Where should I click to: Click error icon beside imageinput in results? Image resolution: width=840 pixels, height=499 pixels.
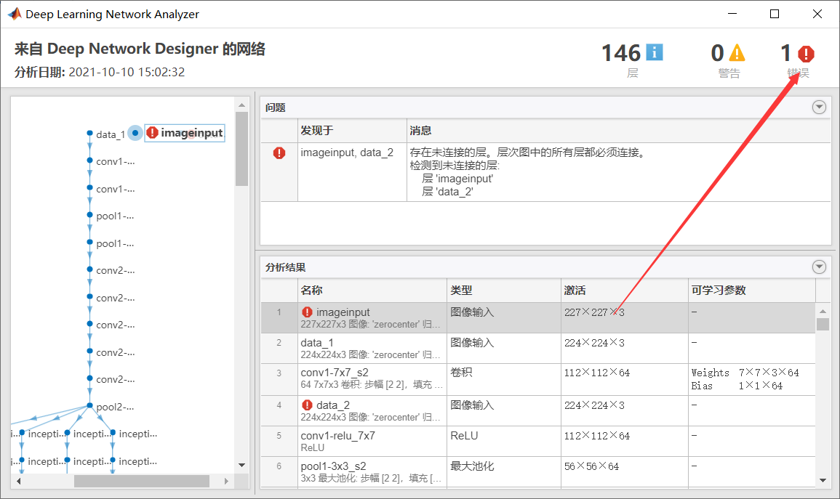click(307, 312)
